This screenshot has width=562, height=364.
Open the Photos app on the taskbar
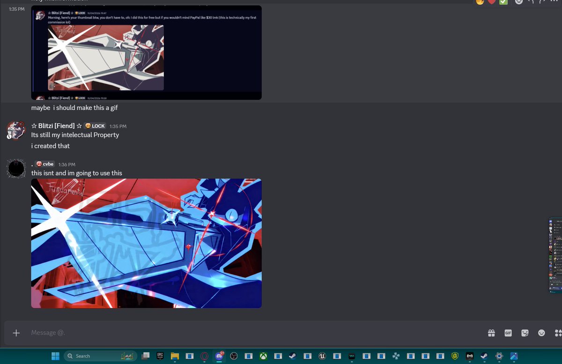(x=514, y=356)
